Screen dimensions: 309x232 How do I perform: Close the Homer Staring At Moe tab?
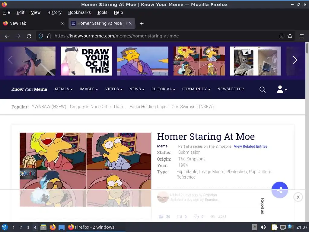[x=130, y=23]
